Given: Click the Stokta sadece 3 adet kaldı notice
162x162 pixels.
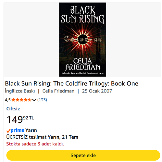Looking at the screenshot, I should point(35,144).
